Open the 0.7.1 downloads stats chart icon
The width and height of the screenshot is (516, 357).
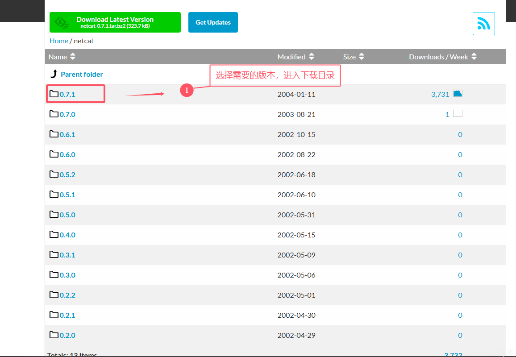point(458,93)
